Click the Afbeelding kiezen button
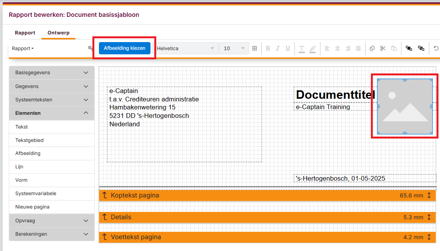Image resolution: width=440 pixels, height=251 pixels. 125,48
